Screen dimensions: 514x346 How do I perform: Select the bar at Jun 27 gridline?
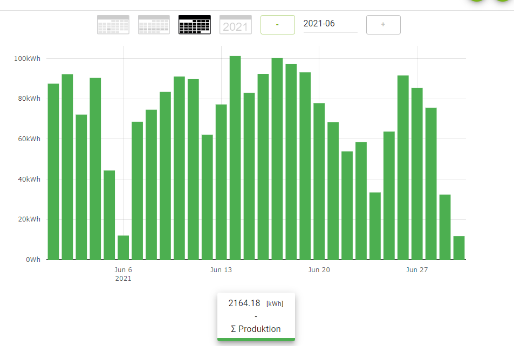click(x=417, y=174)
